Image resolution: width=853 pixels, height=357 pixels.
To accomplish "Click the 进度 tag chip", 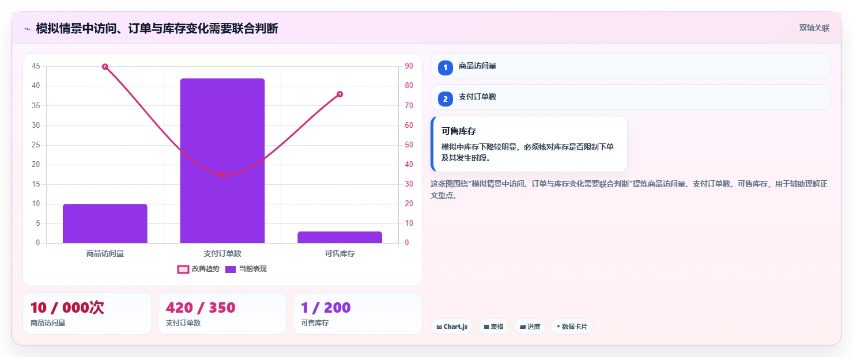I will coord(530,326).
